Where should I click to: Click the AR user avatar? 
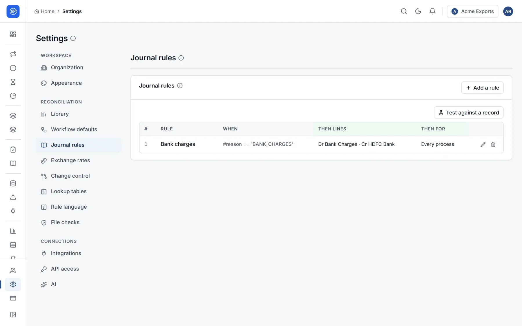point(508,11)
